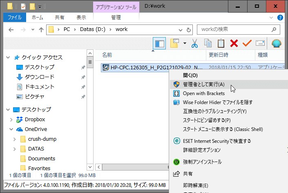
Task: Collapse the OneDrive tree node
Action: point(11,129)
